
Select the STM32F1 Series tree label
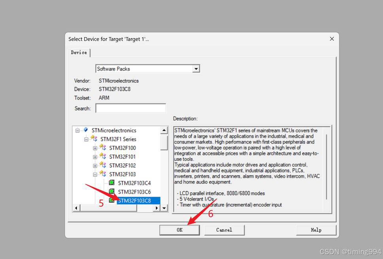tap(118, 139)
